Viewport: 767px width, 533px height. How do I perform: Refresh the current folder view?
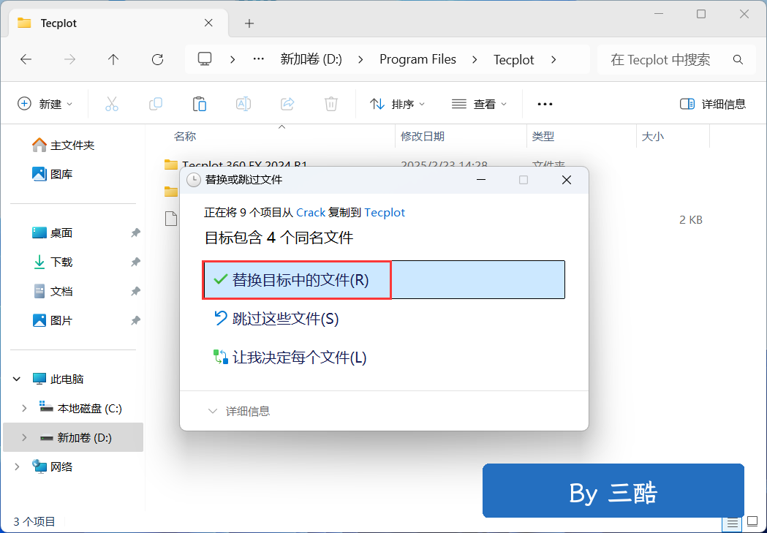click(157, 60)
